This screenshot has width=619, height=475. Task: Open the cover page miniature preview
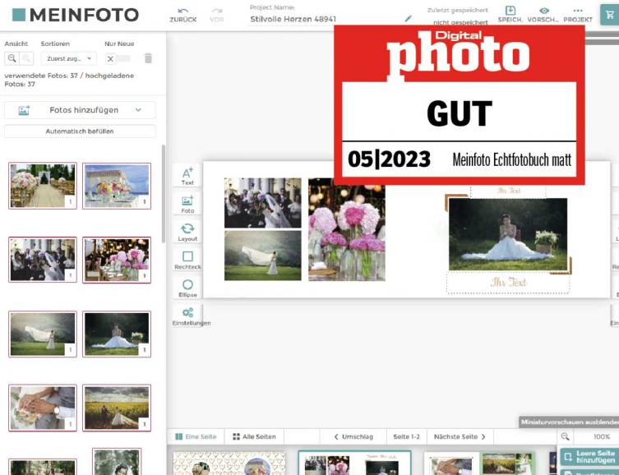click(229, 463)
